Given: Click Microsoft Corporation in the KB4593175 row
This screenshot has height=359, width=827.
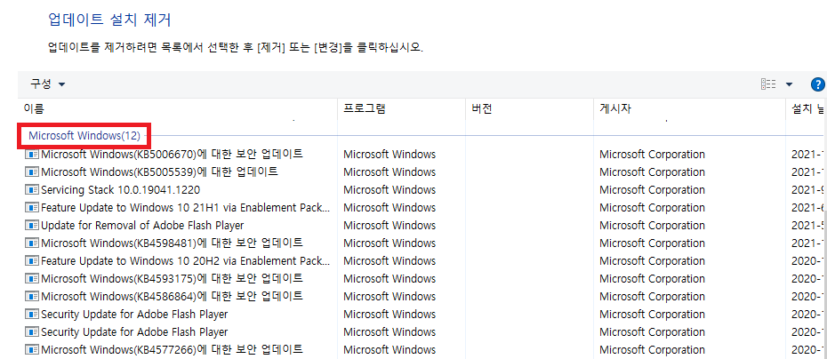Looking at the screenshot, I should coord(653,278).
